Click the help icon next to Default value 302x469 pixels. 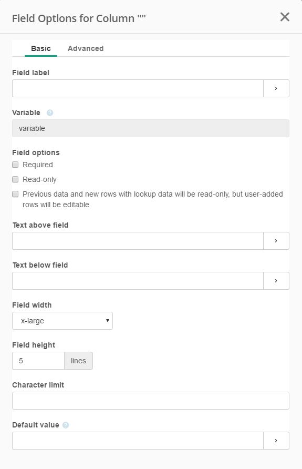tap(66, 425)
